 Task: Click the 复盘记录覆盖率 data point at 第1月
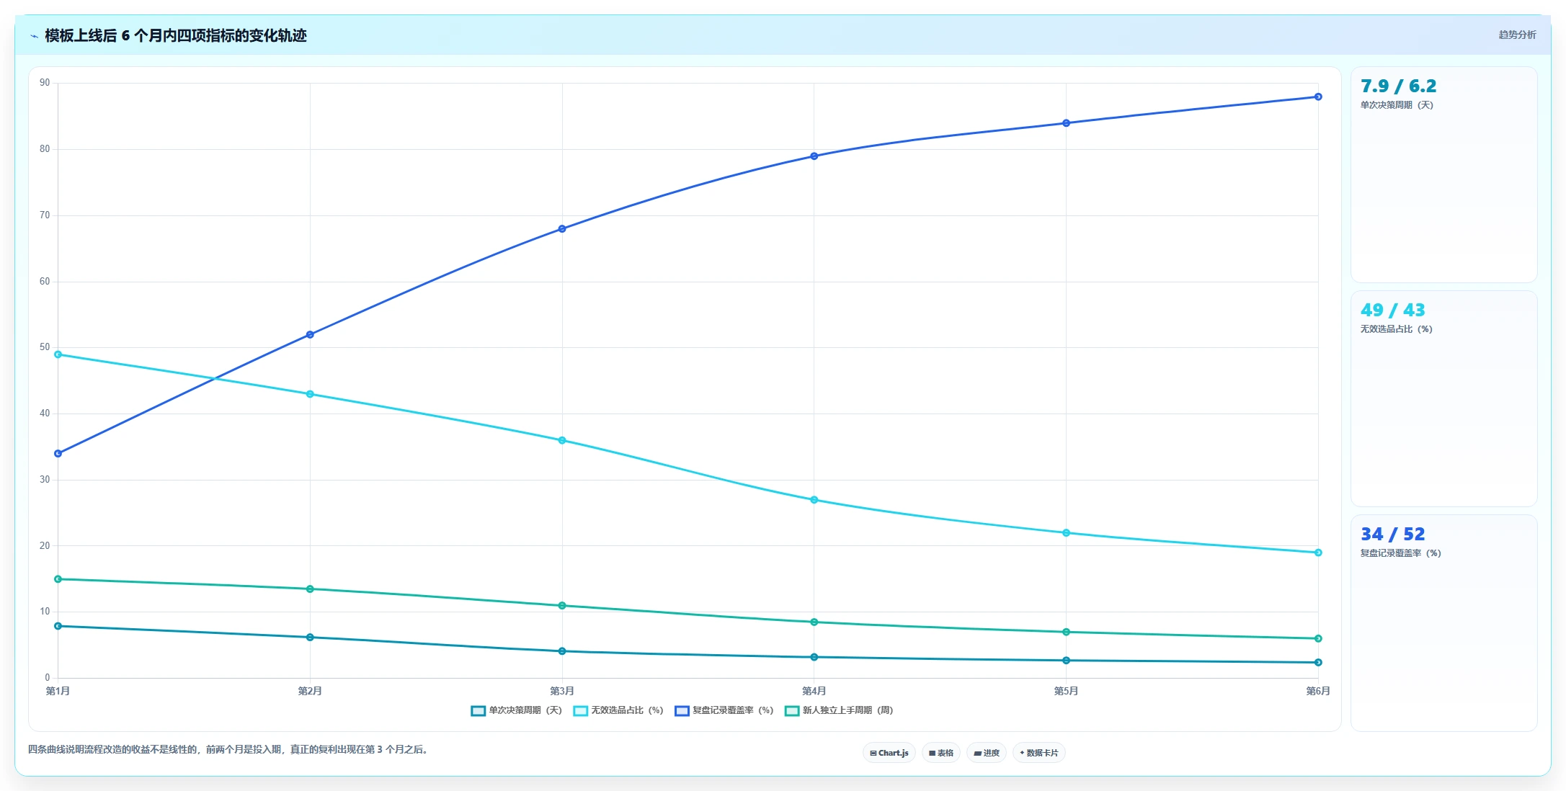click(58, 454)
